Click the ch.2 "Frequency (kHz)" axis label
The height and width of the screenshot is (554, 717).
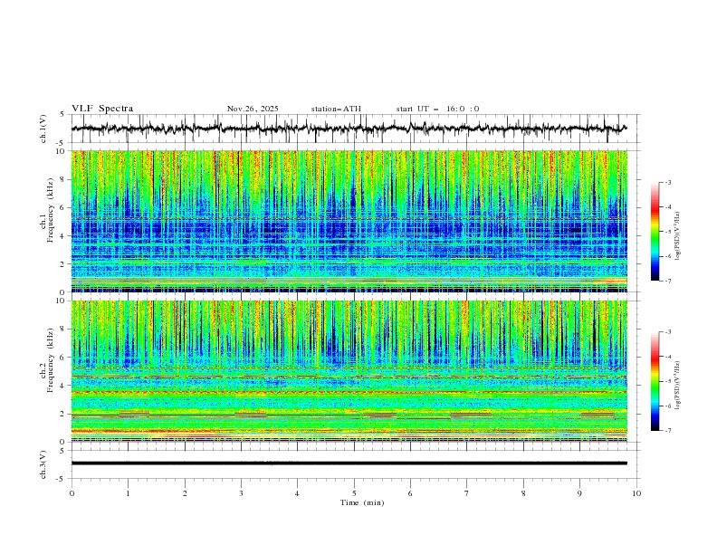pos(51,360)
